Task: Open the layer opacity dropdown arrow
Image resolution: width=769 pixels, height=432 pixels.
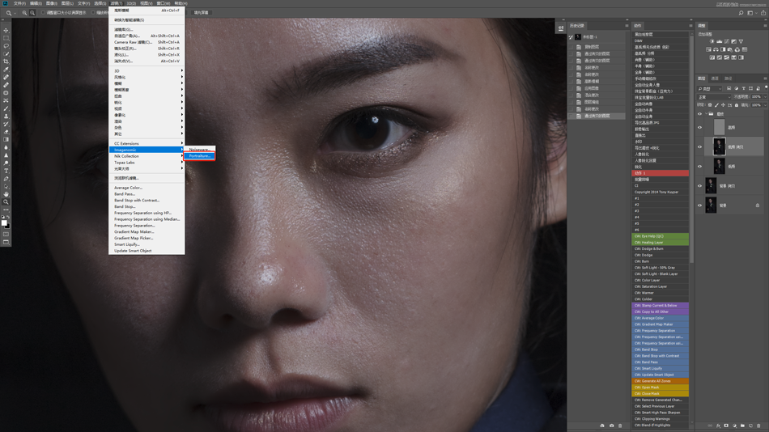Action: (x=766, y=97)
